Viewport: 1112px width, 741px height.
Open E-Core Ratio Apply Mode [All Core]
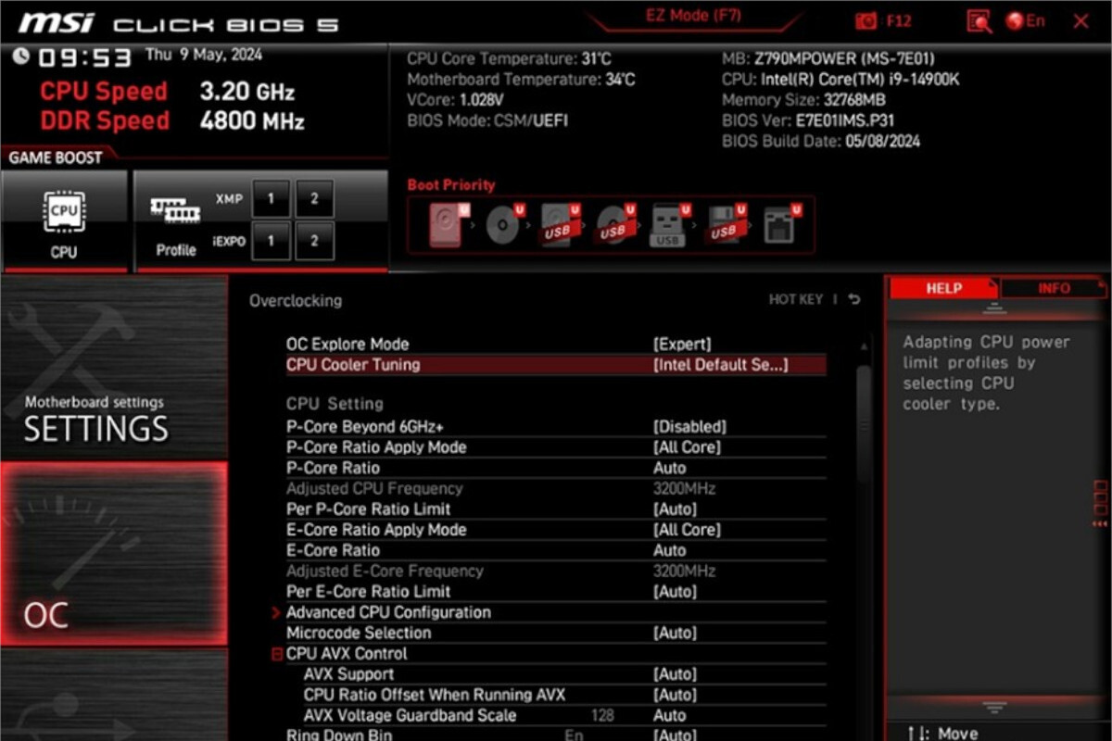click(x=687, y=530)
